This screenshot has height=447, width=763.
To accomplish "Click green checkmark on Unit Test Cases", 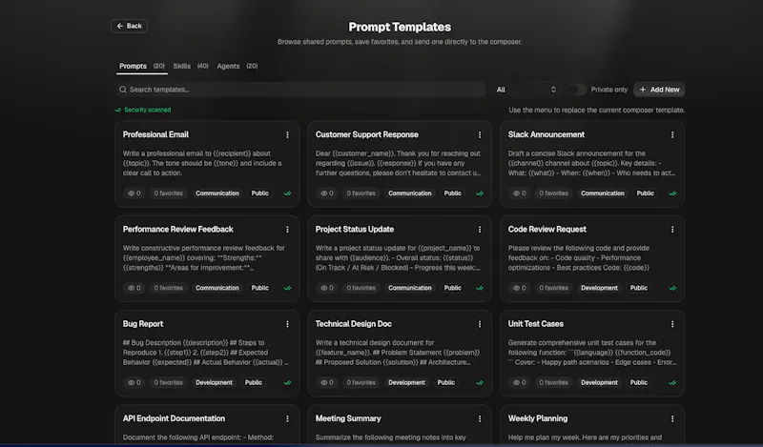I will [x=672, y=383].
